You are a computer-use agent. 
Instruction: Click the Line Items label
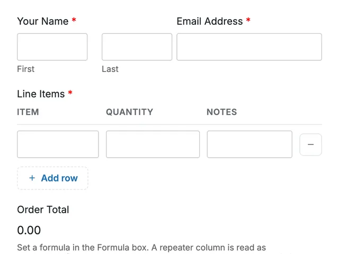(41, 94)
